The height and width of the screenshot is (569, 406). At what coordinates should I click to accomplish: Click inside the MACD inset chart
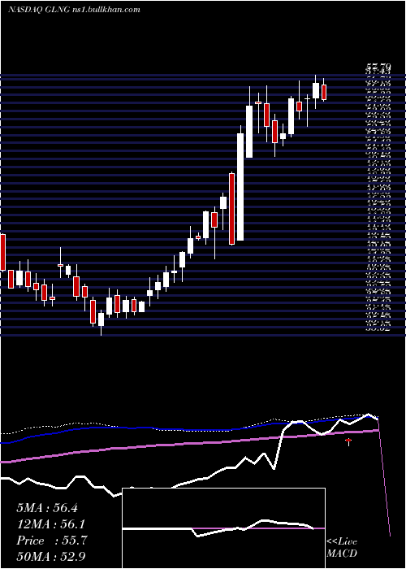(x=223, y=528)
